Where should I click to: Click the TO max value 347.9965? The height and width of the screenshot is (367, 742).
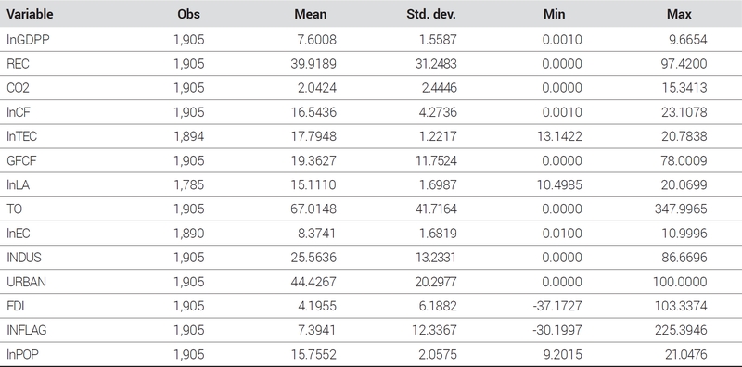pos(681,209)
